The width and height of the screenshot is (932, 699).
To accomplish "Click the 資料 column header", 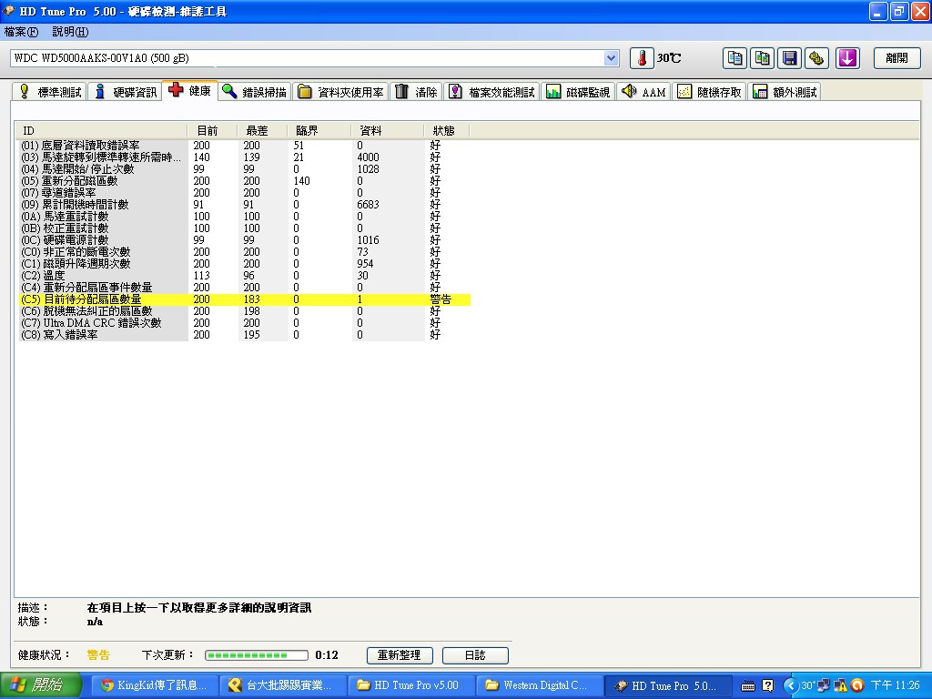I will coord(387,131).
